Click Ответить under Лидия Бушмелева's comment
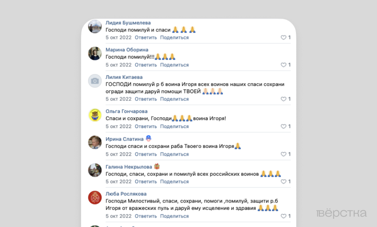377x227 pixels. coord(146,38)
